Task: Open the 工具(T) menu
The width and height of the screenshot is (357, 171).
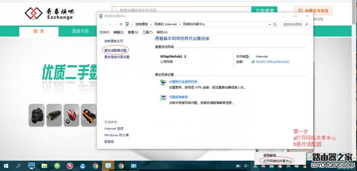Action: click(148, 33)
